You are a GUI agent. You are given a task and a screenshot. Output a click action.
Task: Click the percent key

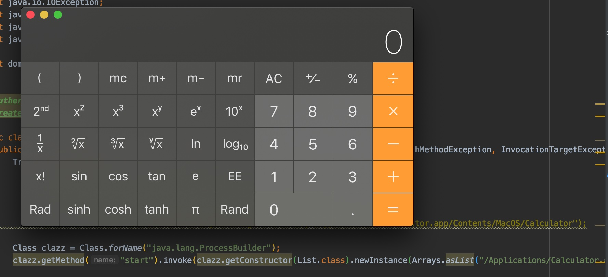click(x=353, y=78)
